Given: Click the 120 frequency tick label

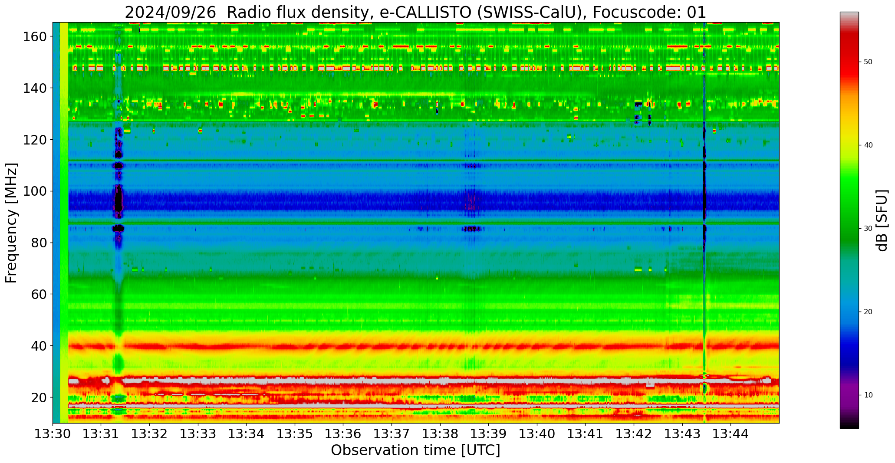Looking at the screenshot, I should [x=35, y=140].
